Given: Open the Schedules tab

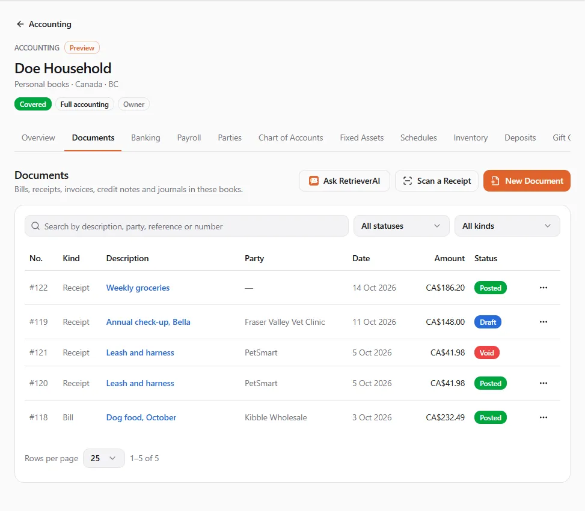Looking at the screenshot, I should click(418, 138).
